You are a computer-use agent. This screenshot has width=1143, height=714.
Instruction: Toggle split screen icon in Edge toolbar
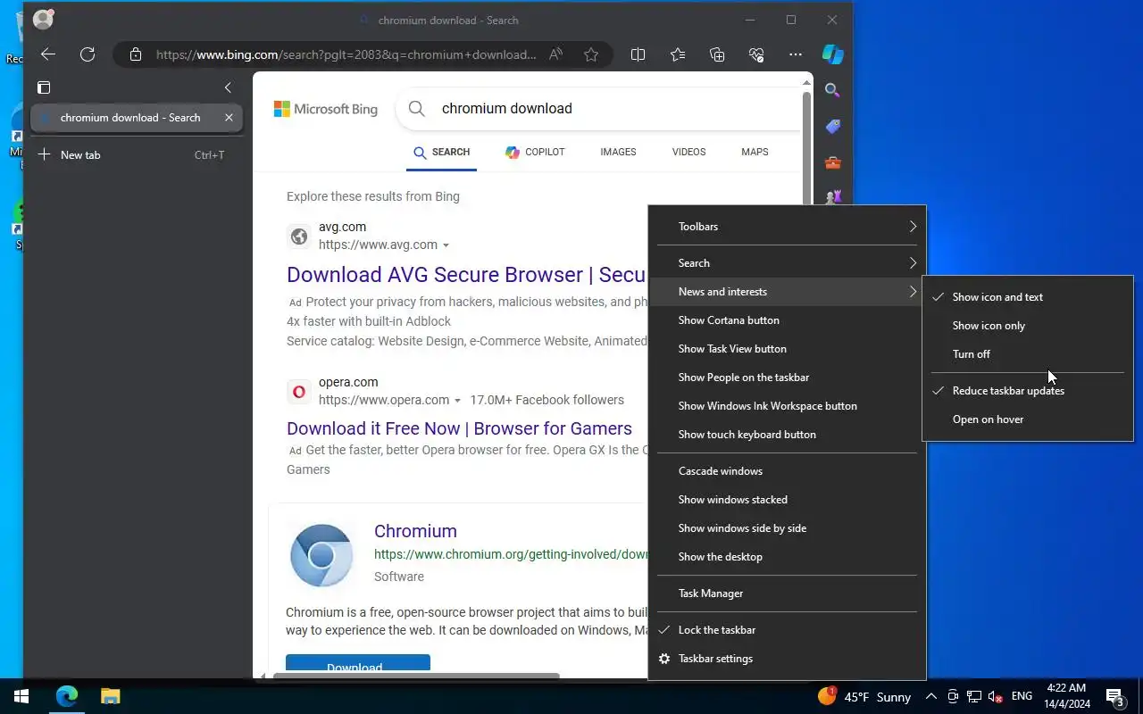pyautogui.click(x=638, y=54)
